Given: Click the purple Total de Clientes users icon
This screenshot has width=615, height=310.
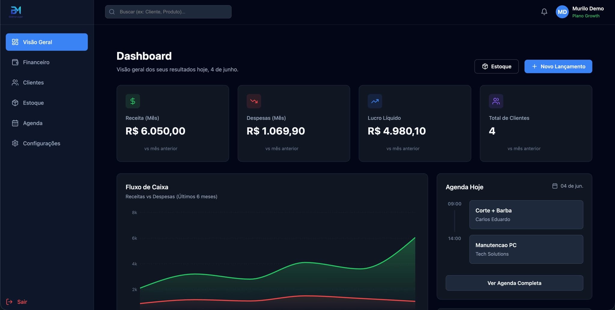Looking at the screenshot, I should 496,101.
